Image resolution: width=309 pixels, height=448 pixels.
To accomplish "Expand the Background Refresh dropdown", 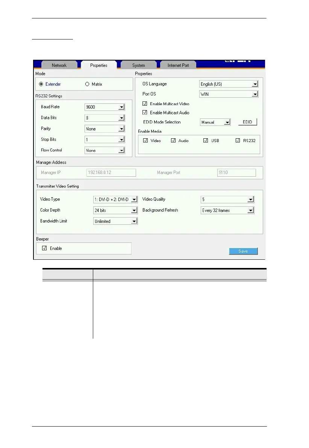I will pos(227,210).
